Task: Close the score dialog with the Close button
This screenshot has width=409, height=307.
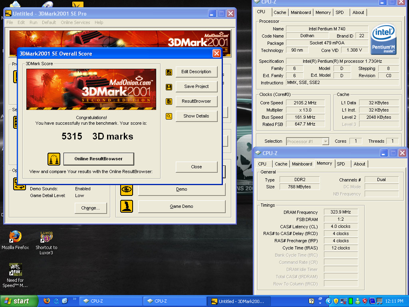Action: point(197,167)
